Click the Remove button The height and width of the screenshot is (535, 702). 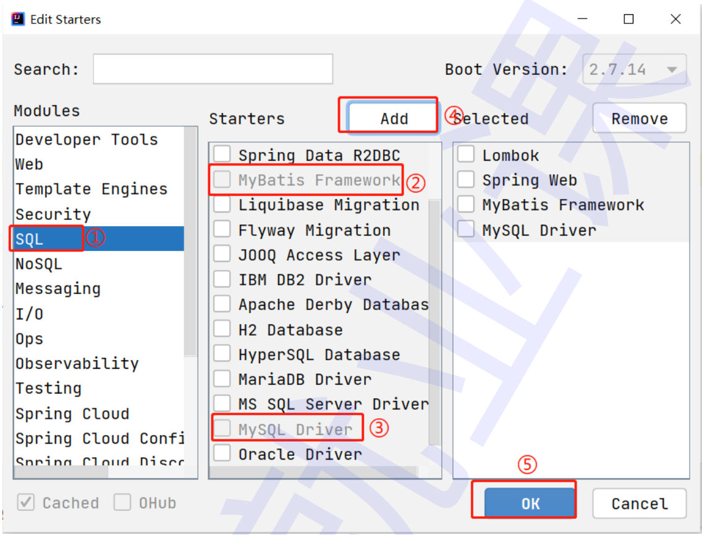coord(640,118)
